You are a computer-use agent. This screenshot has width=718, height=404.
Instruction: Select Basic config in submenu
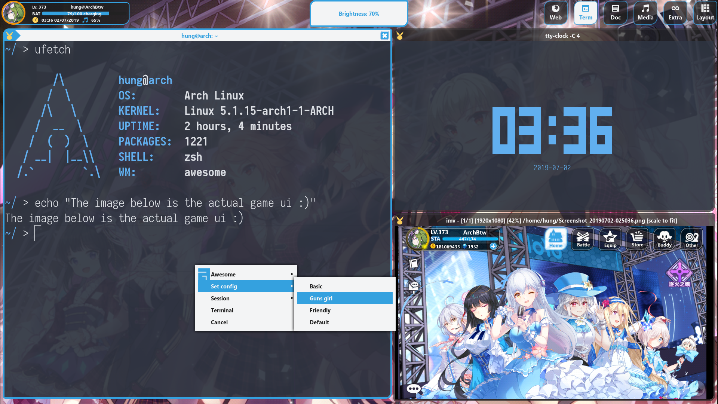click(x=345, y=286)
